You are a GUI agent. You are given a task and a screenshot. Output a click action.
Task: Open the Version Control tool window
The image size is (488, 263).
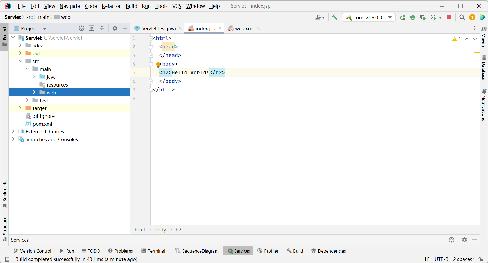click(33, 251)
